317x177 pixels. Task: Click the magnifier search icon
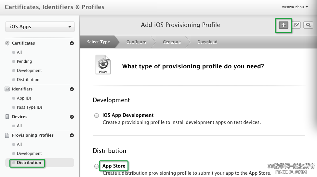click(308, 25)
